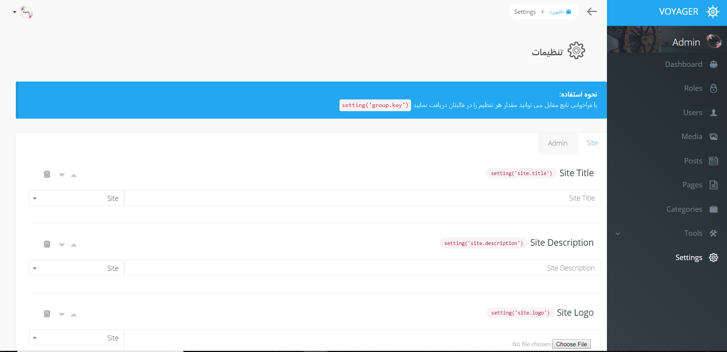Image resolution: width=727 pixels, height=352 pixels.
Task: Select the Roles lock icon in sidebar
Action: pyautogui.click(x=714, y=88)
